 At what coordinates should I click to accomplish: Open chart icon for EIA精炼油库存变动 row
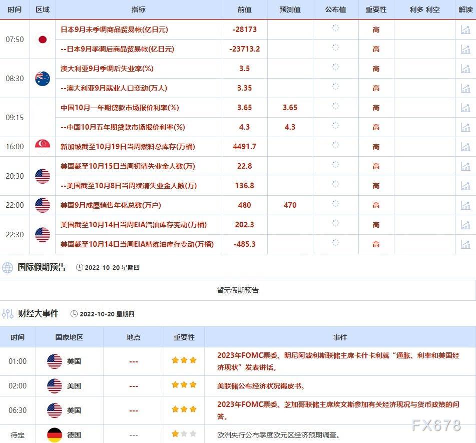465,244
